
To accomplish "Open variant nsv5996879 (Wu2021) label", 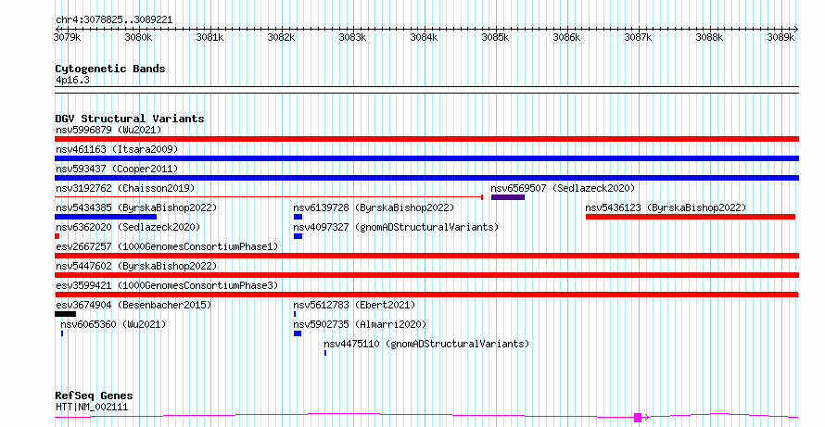I will (108, 130).
